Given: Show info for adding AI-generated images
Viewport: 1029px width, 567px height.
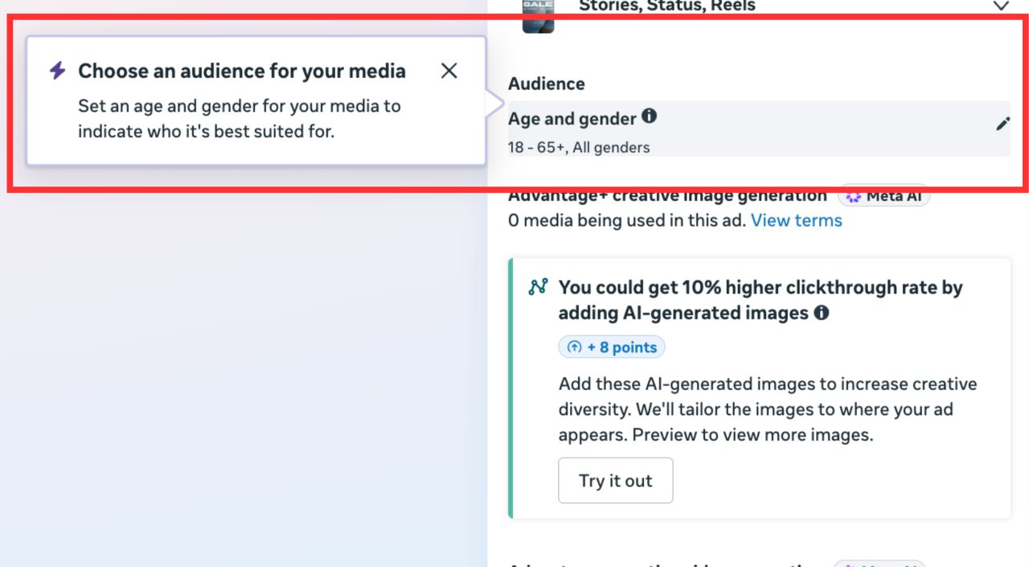Looking at the screenshot, I should point(821,313).
